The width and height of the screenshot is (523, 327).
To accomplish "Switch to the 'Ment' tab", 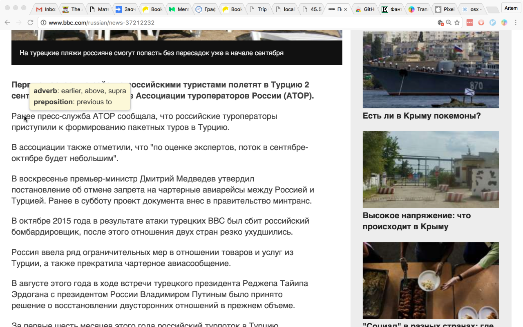I will click(x=179, y=9).
